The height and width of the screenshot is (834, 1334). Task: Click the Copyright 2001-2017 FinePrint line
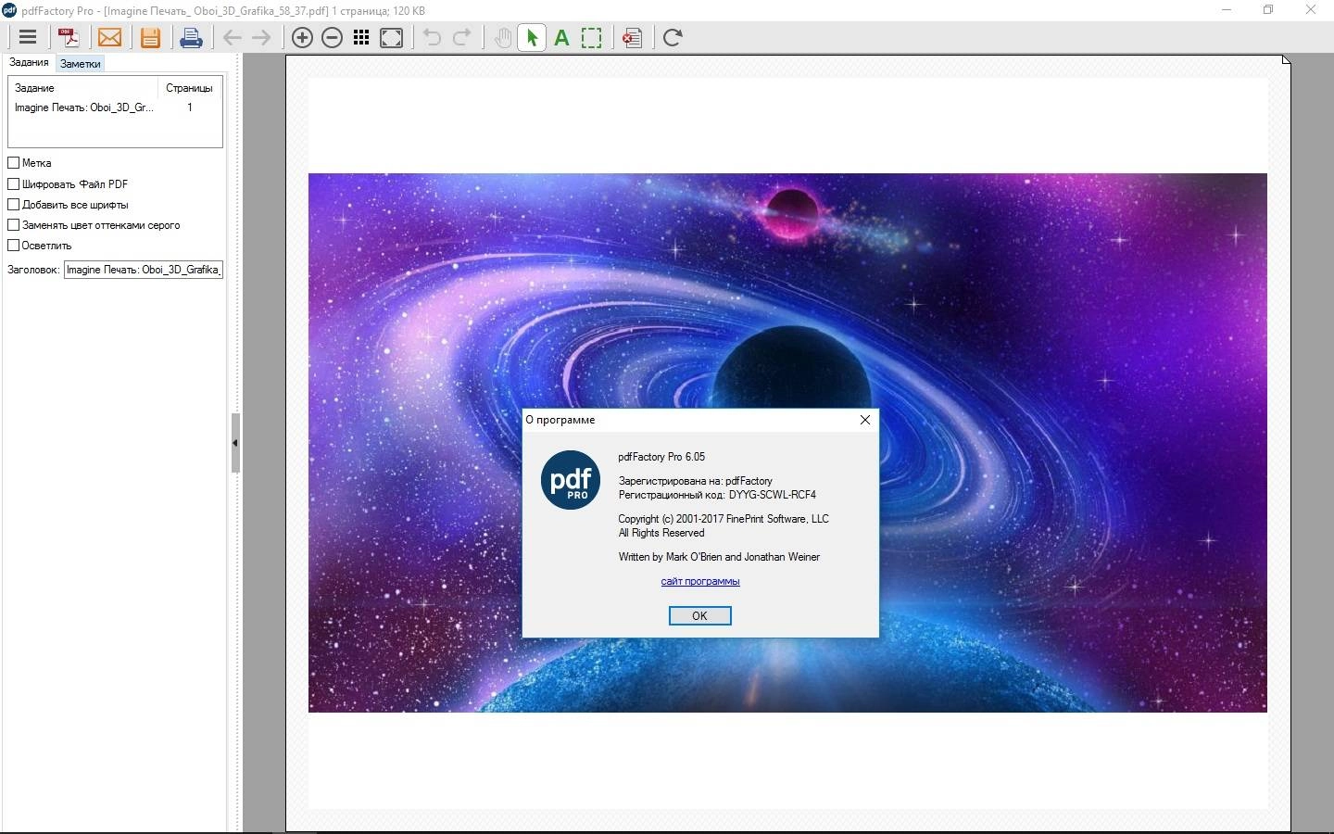click(724, 519)
